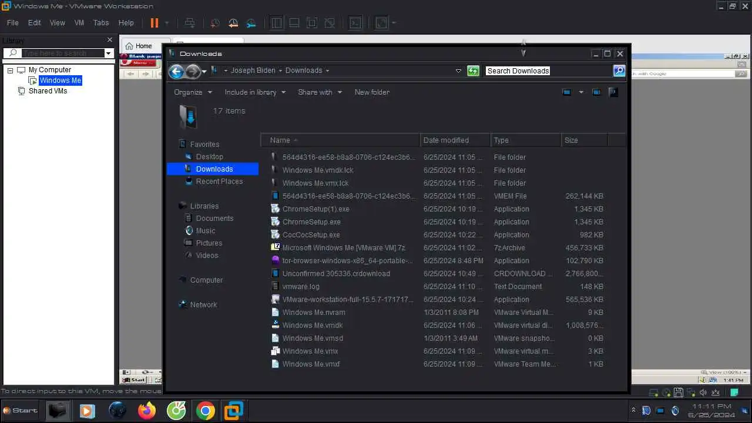The height and width of the screenshot is (423, 752).
Task: Open the view options dropdown arrow
Action: pyautogui.click(x=581, y=92)
